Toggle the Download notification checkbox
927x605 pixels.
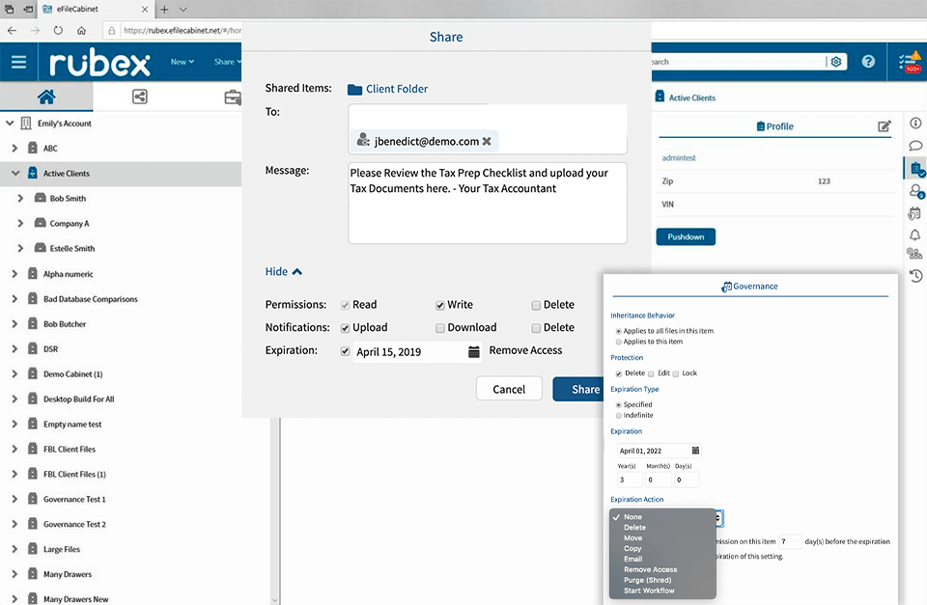tap(440, 328)
